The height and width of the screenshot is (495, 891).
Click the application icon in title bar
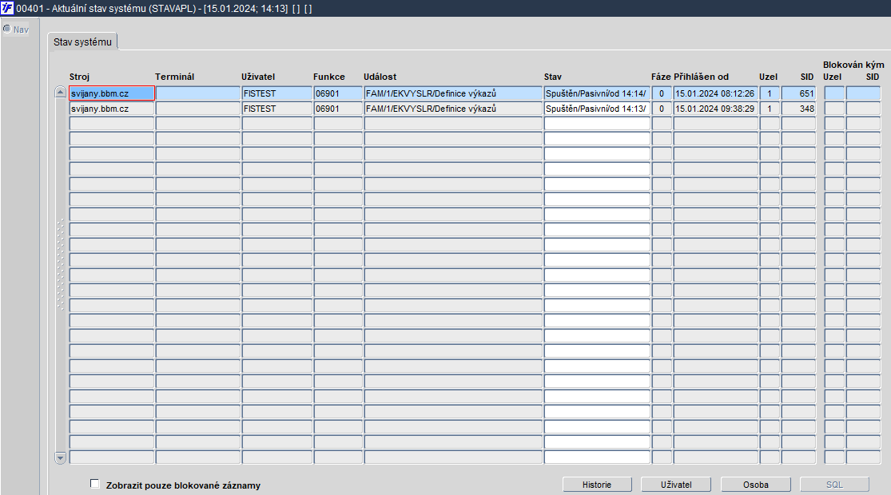tap(7, 8)
